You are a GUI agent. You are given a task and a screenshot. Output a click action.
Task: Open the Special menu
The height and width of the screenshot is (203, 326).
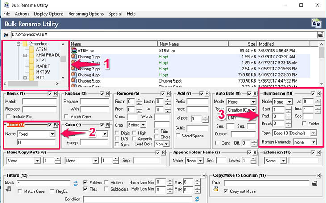115,14
